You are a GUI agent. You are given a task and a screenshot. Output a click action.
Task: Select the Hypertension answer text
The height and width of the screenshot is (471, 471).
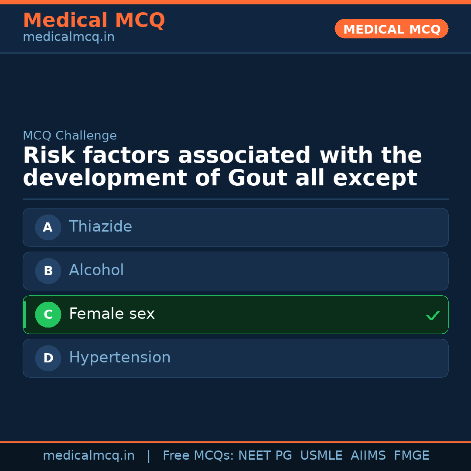coord(119,358)
